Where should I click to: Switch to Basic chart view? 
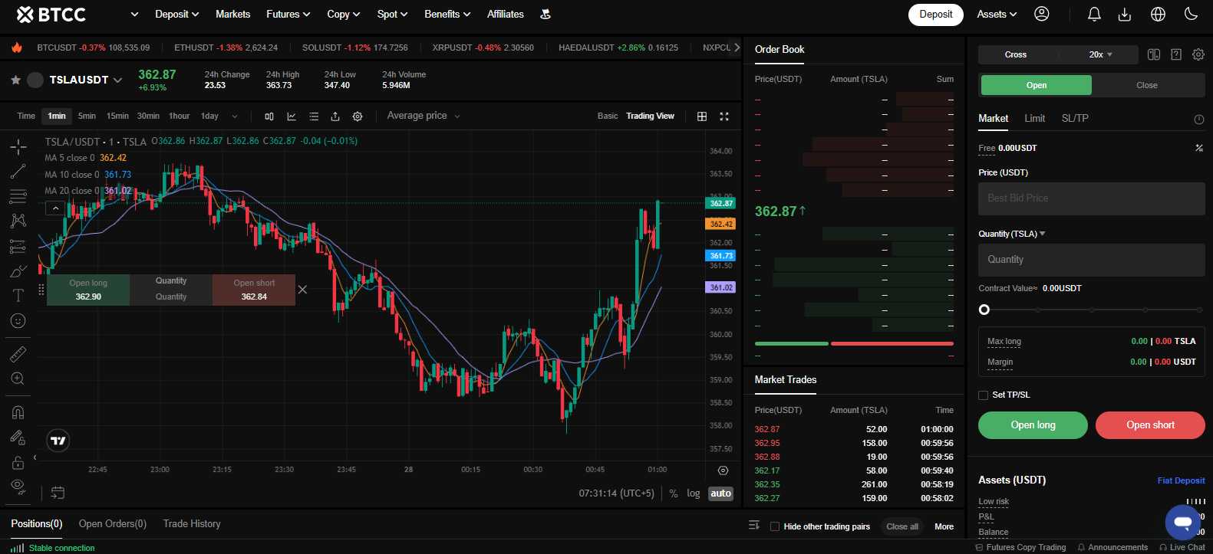click(608, 116)
